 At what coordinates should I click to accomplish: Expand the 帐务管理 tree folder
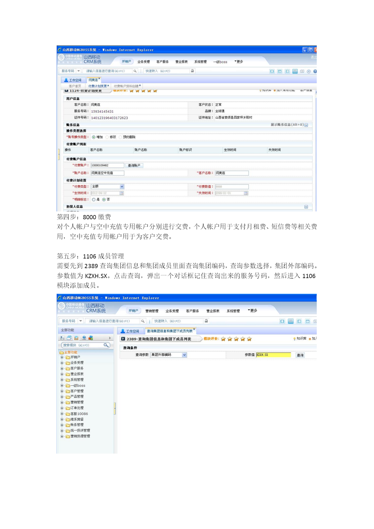click(62, 425)
